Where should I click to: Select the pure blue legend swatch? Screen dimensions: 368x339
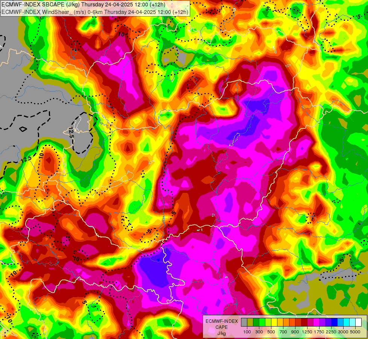pyautogui.click(x=335, y=322)
